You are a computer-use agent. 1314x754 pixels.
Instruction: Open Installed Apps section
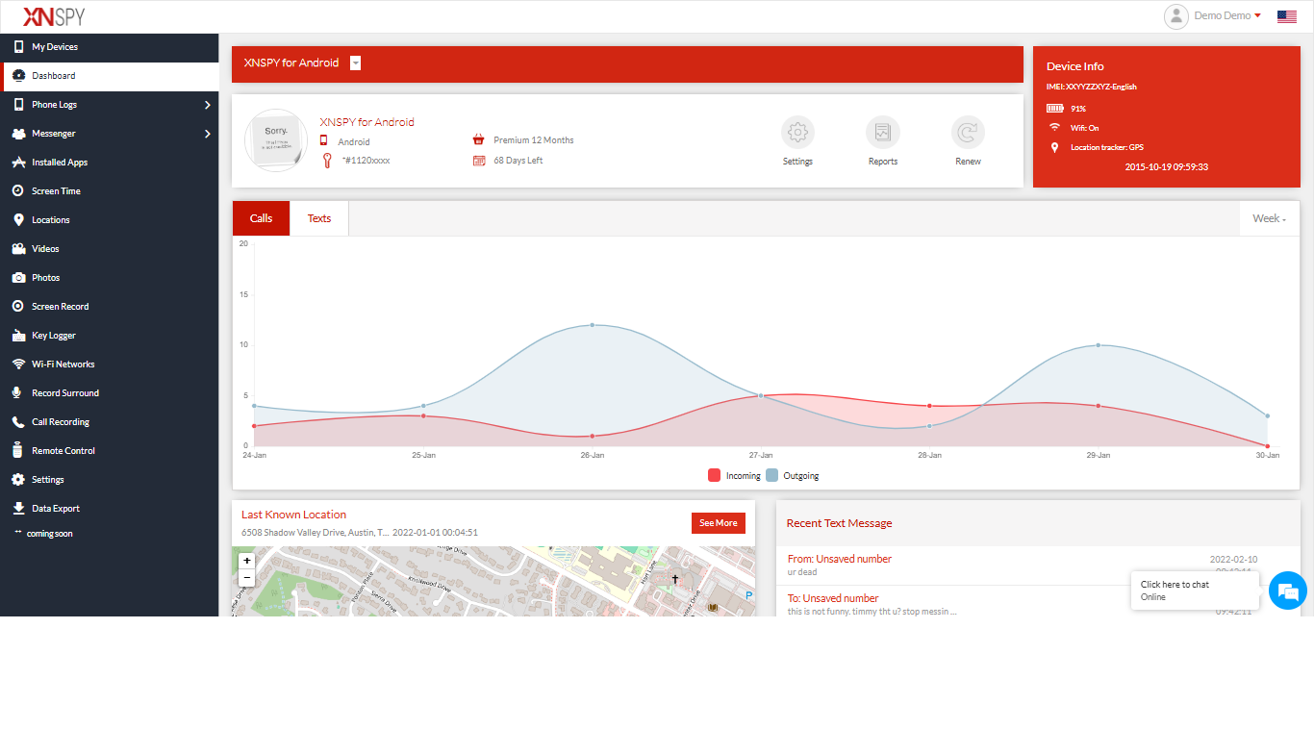click(x=110, y=163)
